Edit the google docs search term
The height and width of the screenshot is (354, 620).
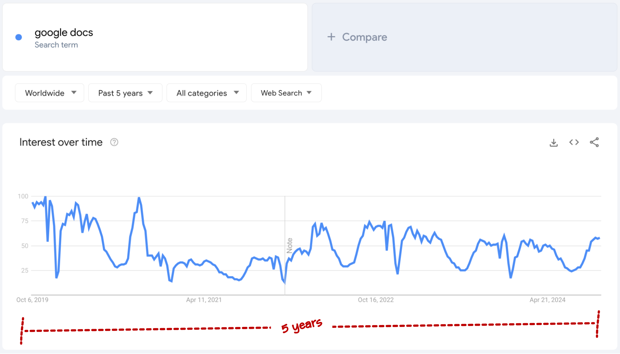(64, 32)
